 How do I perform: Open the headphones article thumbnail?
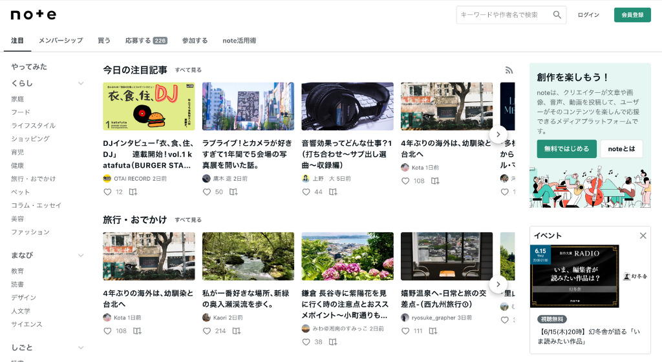coord(347,106)
